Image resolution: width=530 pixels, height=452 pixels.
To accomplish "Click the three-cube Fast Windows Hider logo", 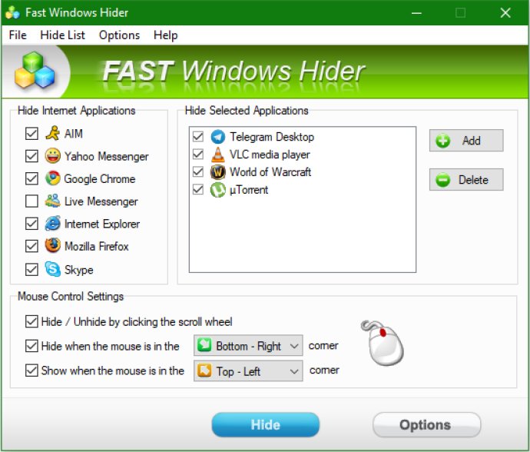I will [x=34, y=70].
